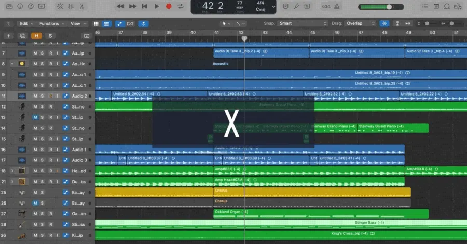Click the Toolbar download tray icon
The image size is (467, 244).
(x=42, y=6)
